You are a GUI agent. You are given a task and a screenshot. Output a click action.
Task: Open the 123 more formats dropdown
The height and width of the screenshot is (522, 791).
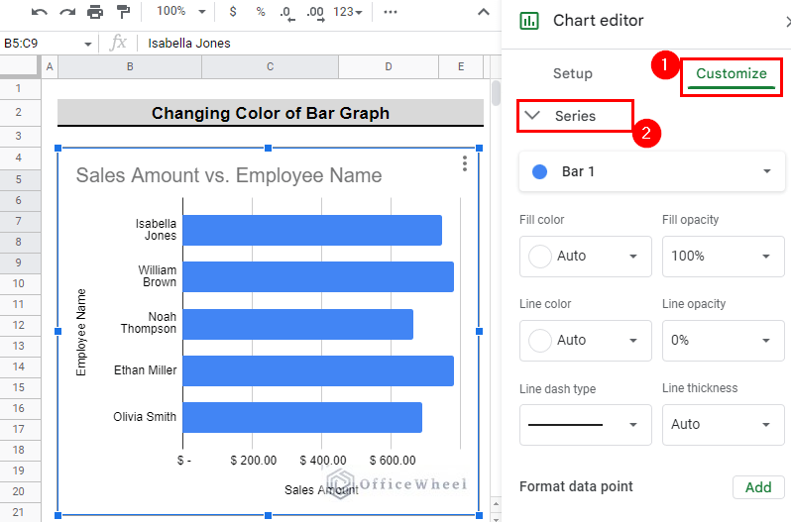click(x=348, y=12)
